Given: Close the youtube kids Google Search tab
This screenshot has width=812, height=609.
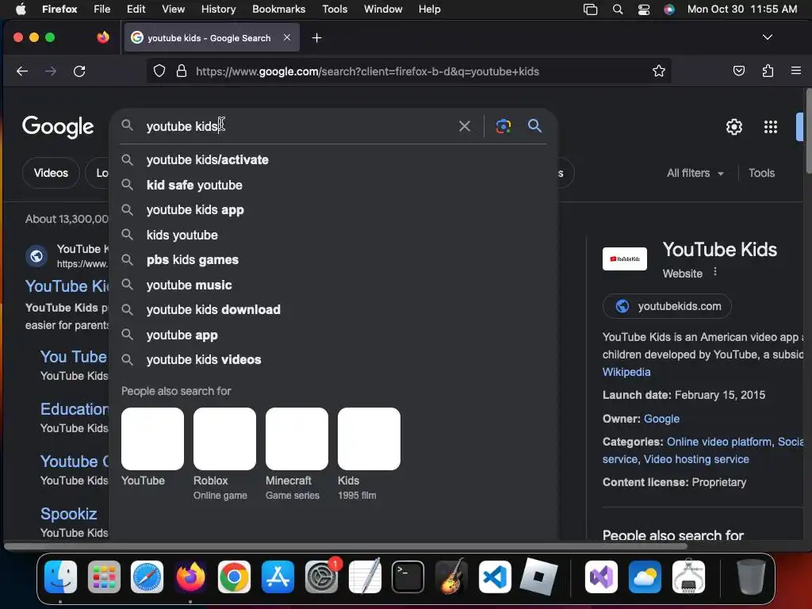Looking at the screenshot, I should tap(287, 37).
